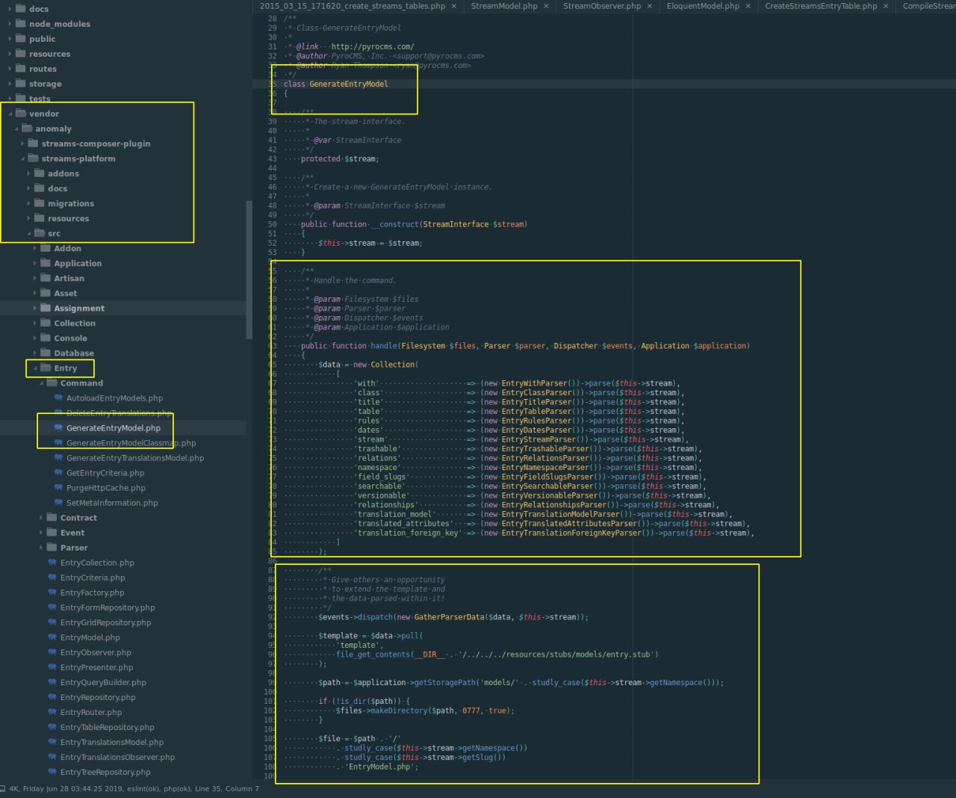Click the panel switcher icon in status bar
The width and height of the screenshot is (956, 798).
(3, 788)
